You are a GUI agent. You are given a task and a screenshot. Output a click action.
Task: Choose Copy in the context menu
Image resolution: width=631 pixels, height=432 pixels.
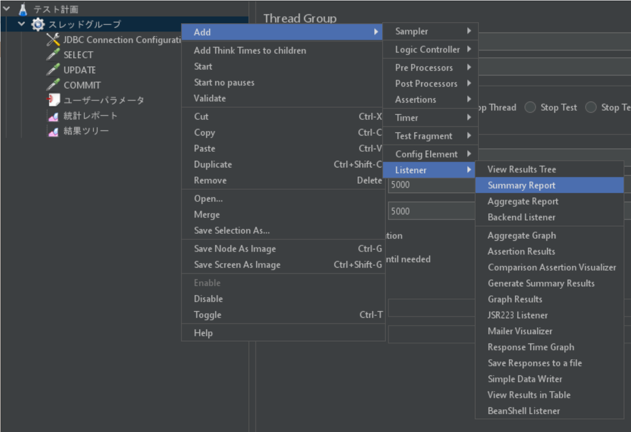coord(283,133)
